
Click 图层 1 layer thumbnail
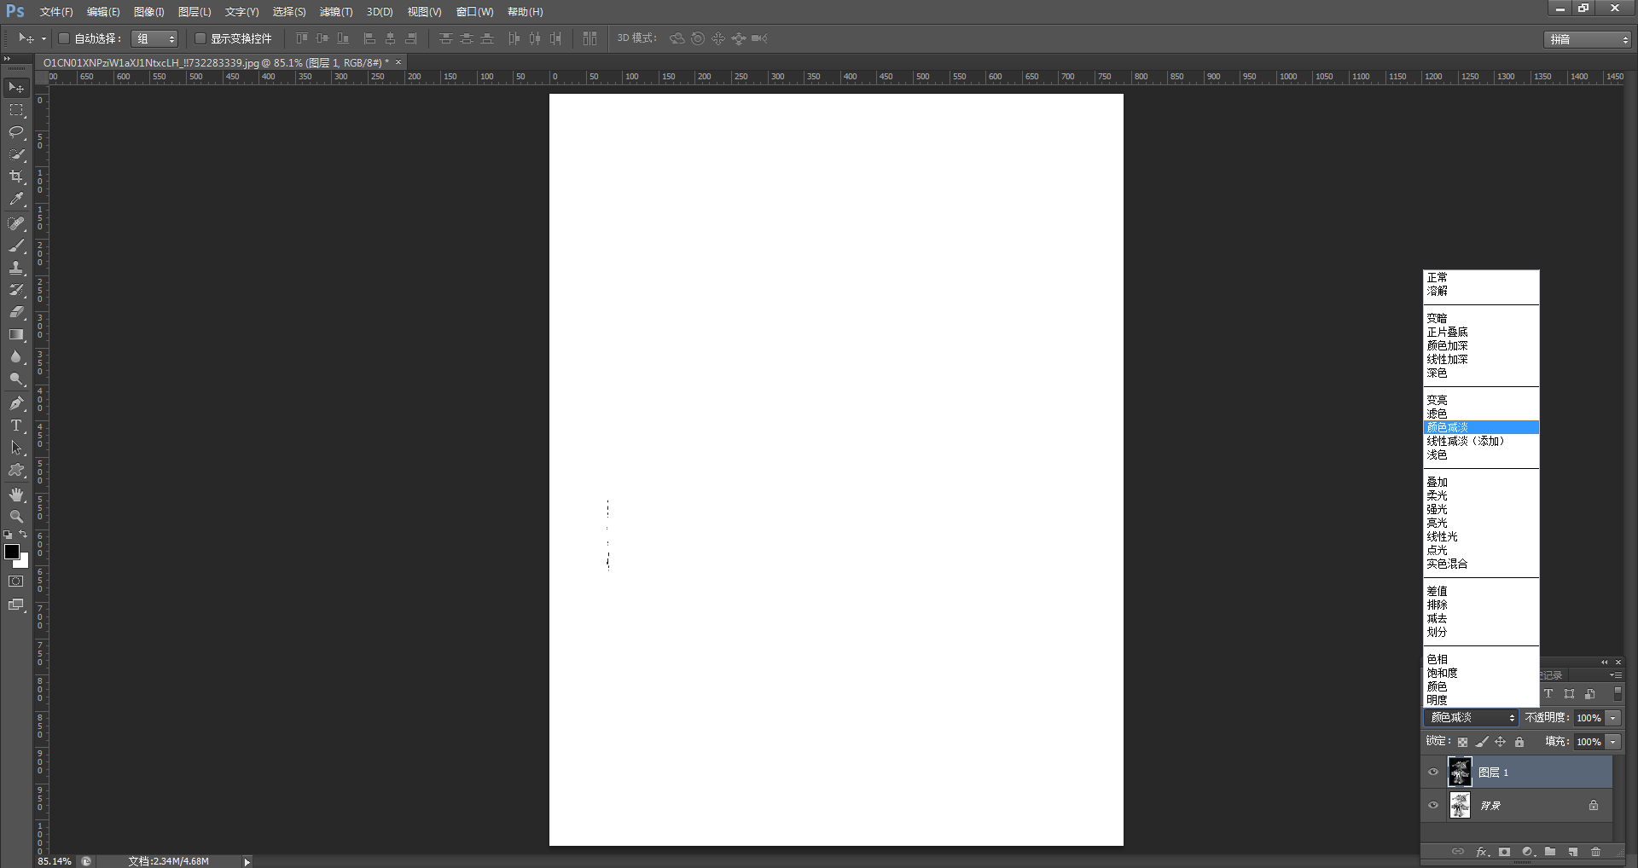(x=1460, y=772)
